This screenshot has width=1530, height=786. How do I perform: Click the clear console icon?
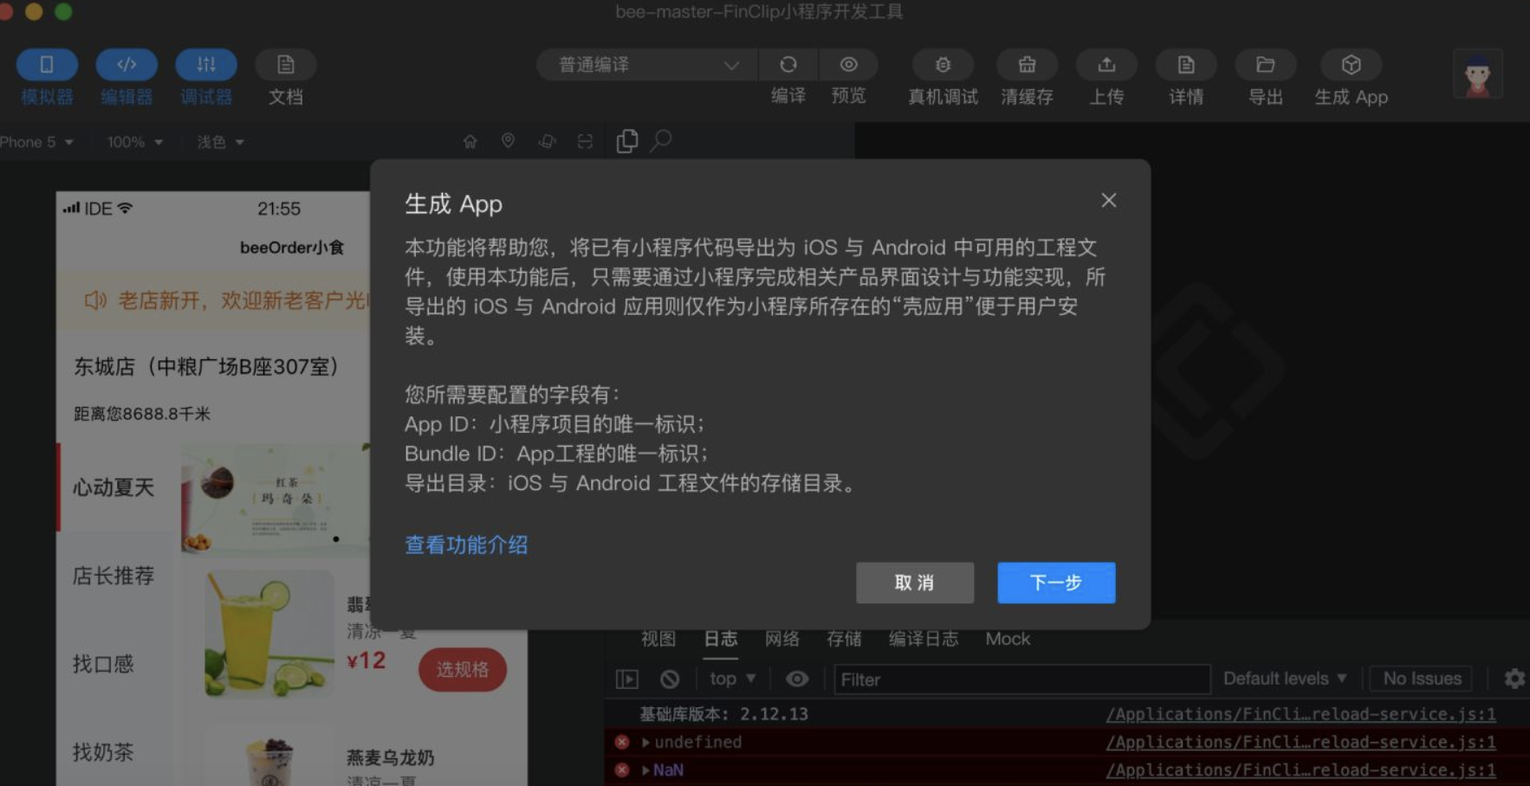(670, 680)
